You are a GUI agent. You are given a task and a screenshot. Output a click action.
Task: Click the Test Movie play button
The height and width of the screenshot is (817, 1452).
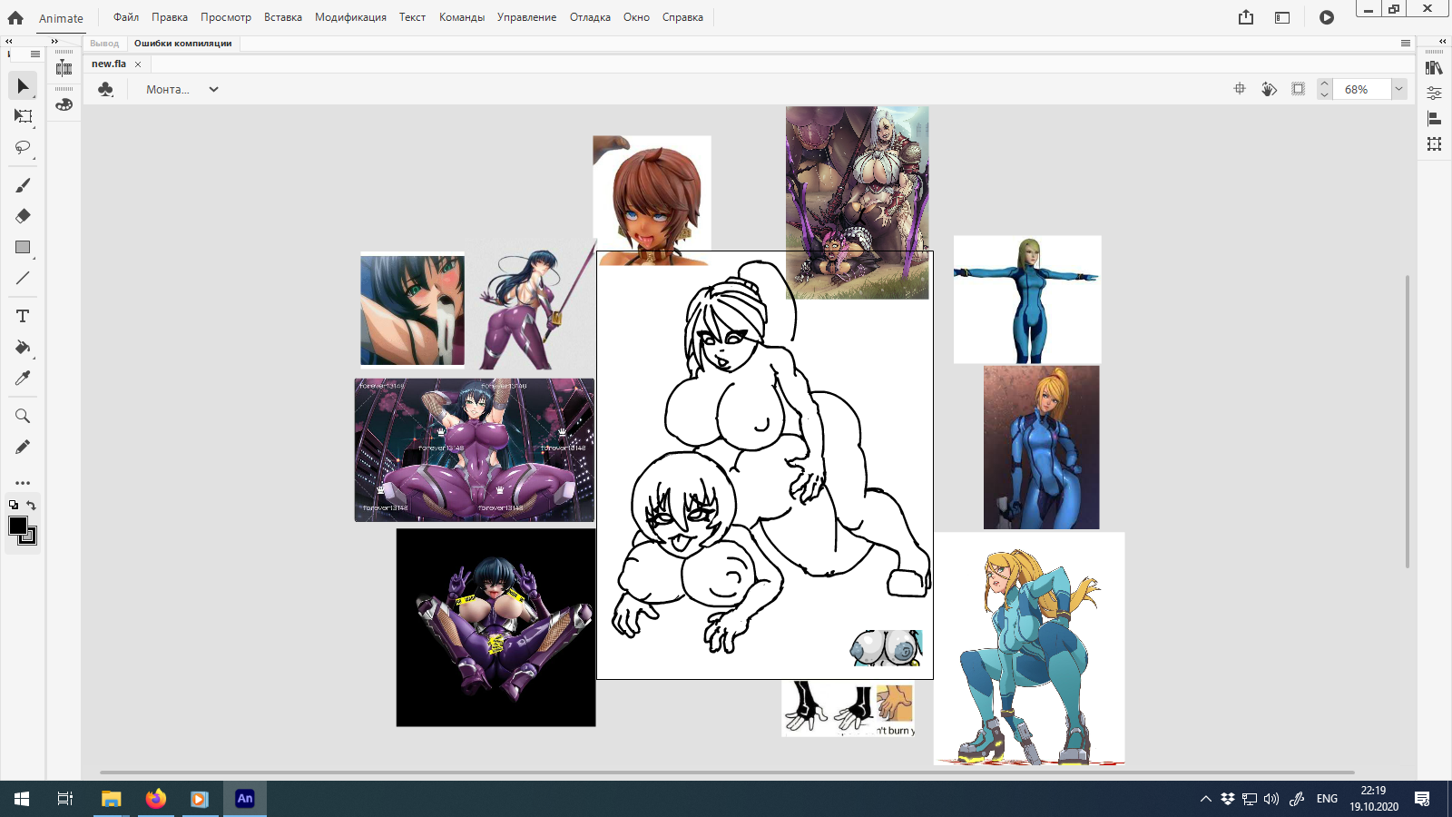click(x=1327, y=17)
